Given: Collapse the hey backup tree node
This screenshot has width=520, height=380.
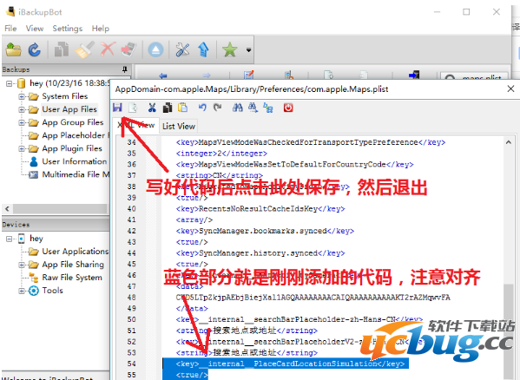Looking at the screenshot, I should 9,83.
